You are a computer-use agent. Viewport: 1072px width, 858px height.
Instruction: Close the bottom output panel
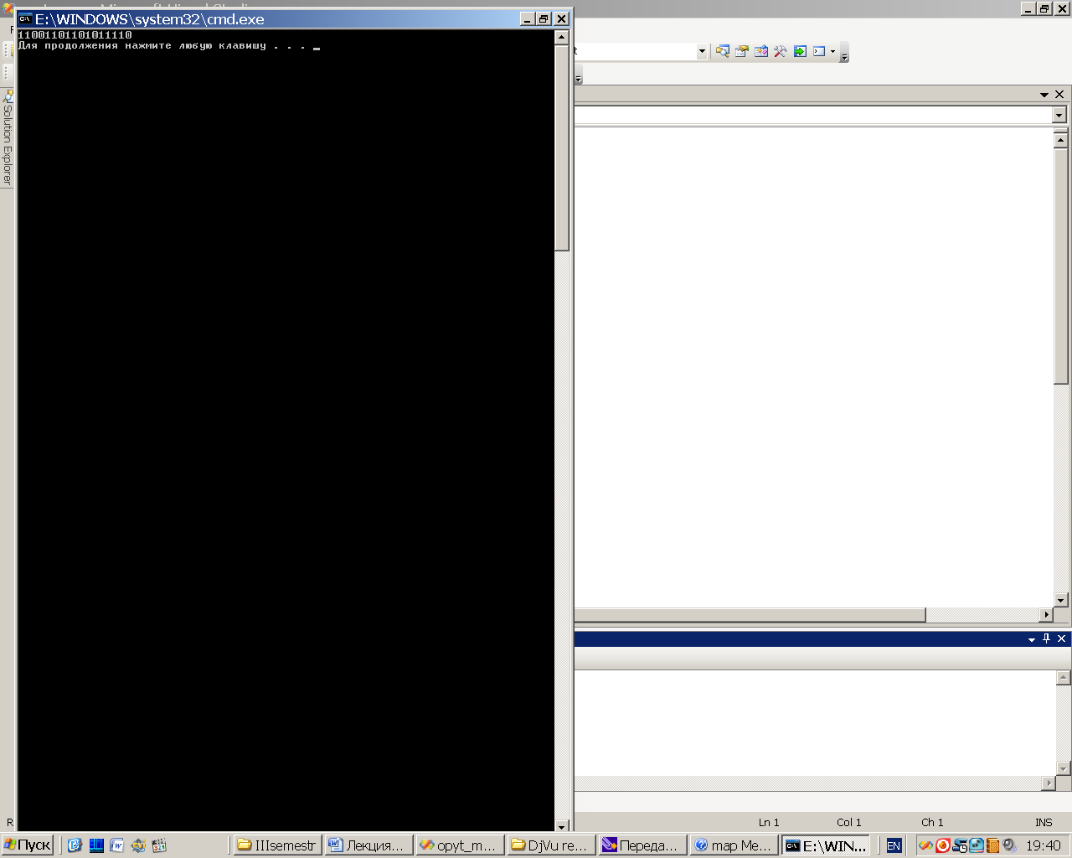tap(1061, 638)
